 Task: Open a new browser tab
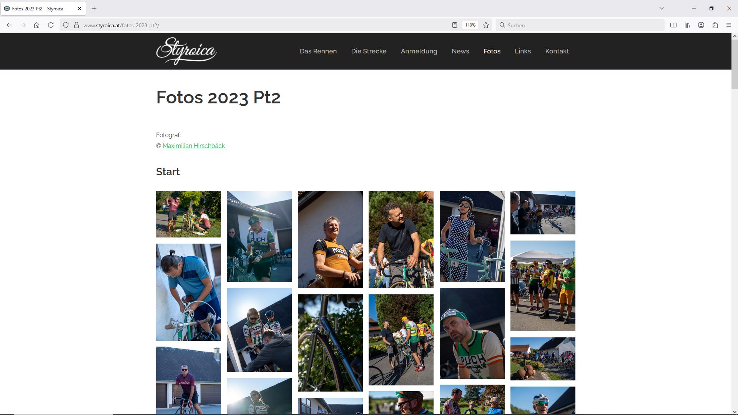(94, 8)
